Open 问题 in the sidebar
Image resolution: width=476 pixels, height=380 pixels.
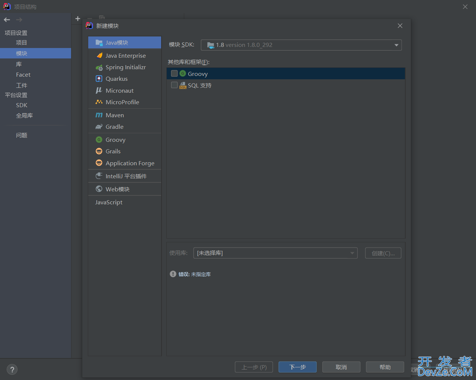(x=22, y=135)
